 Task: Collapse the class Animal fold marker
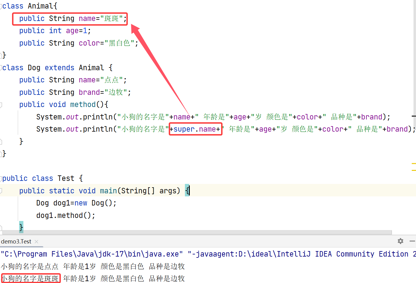pyautogui.click(x=1, y=6)
